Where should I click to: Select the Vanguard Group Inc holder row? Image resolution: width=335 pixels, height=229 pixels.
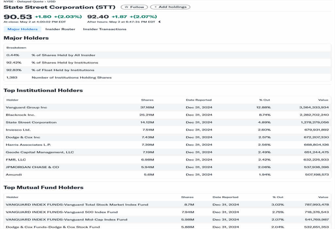tap(26, 107)
